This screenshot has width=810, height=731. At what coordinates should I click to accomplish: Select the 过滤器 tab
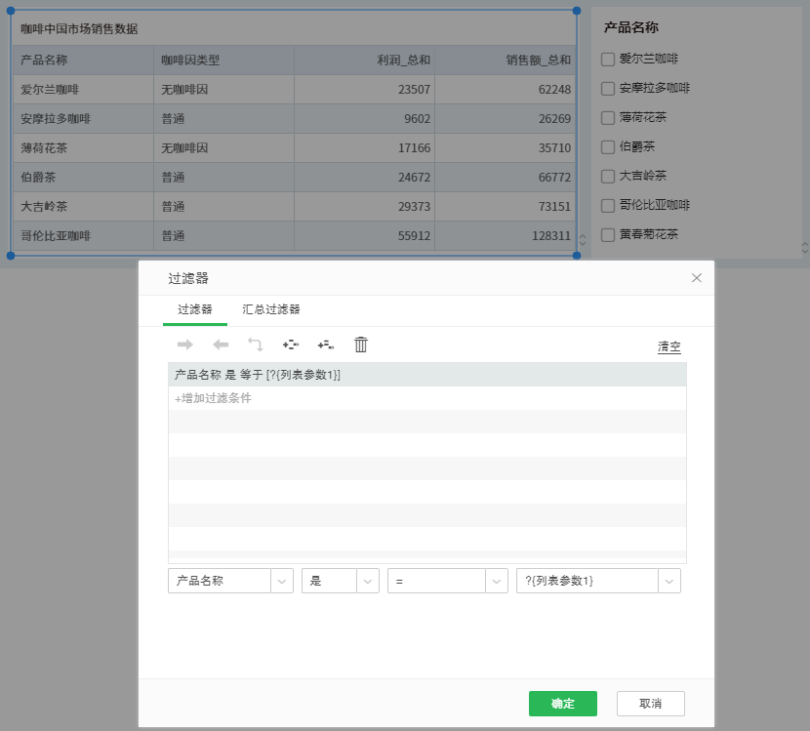(x=195, y=309)
